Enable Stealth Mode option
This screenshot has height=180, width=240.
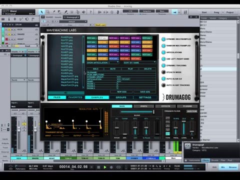pos(163,72)
